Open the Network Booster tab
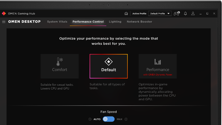 [x=140, y=22]
